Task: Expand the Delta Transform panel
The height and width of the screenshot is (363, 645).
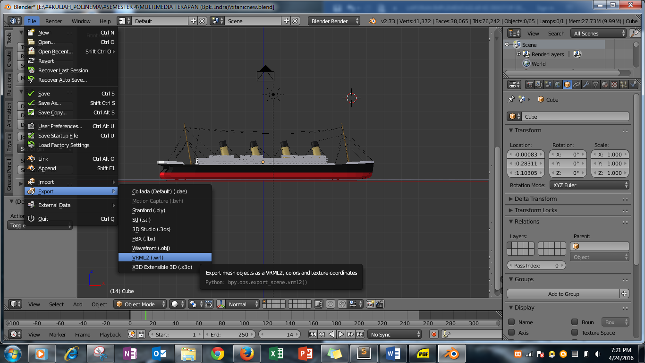Action: coord(535,199)
